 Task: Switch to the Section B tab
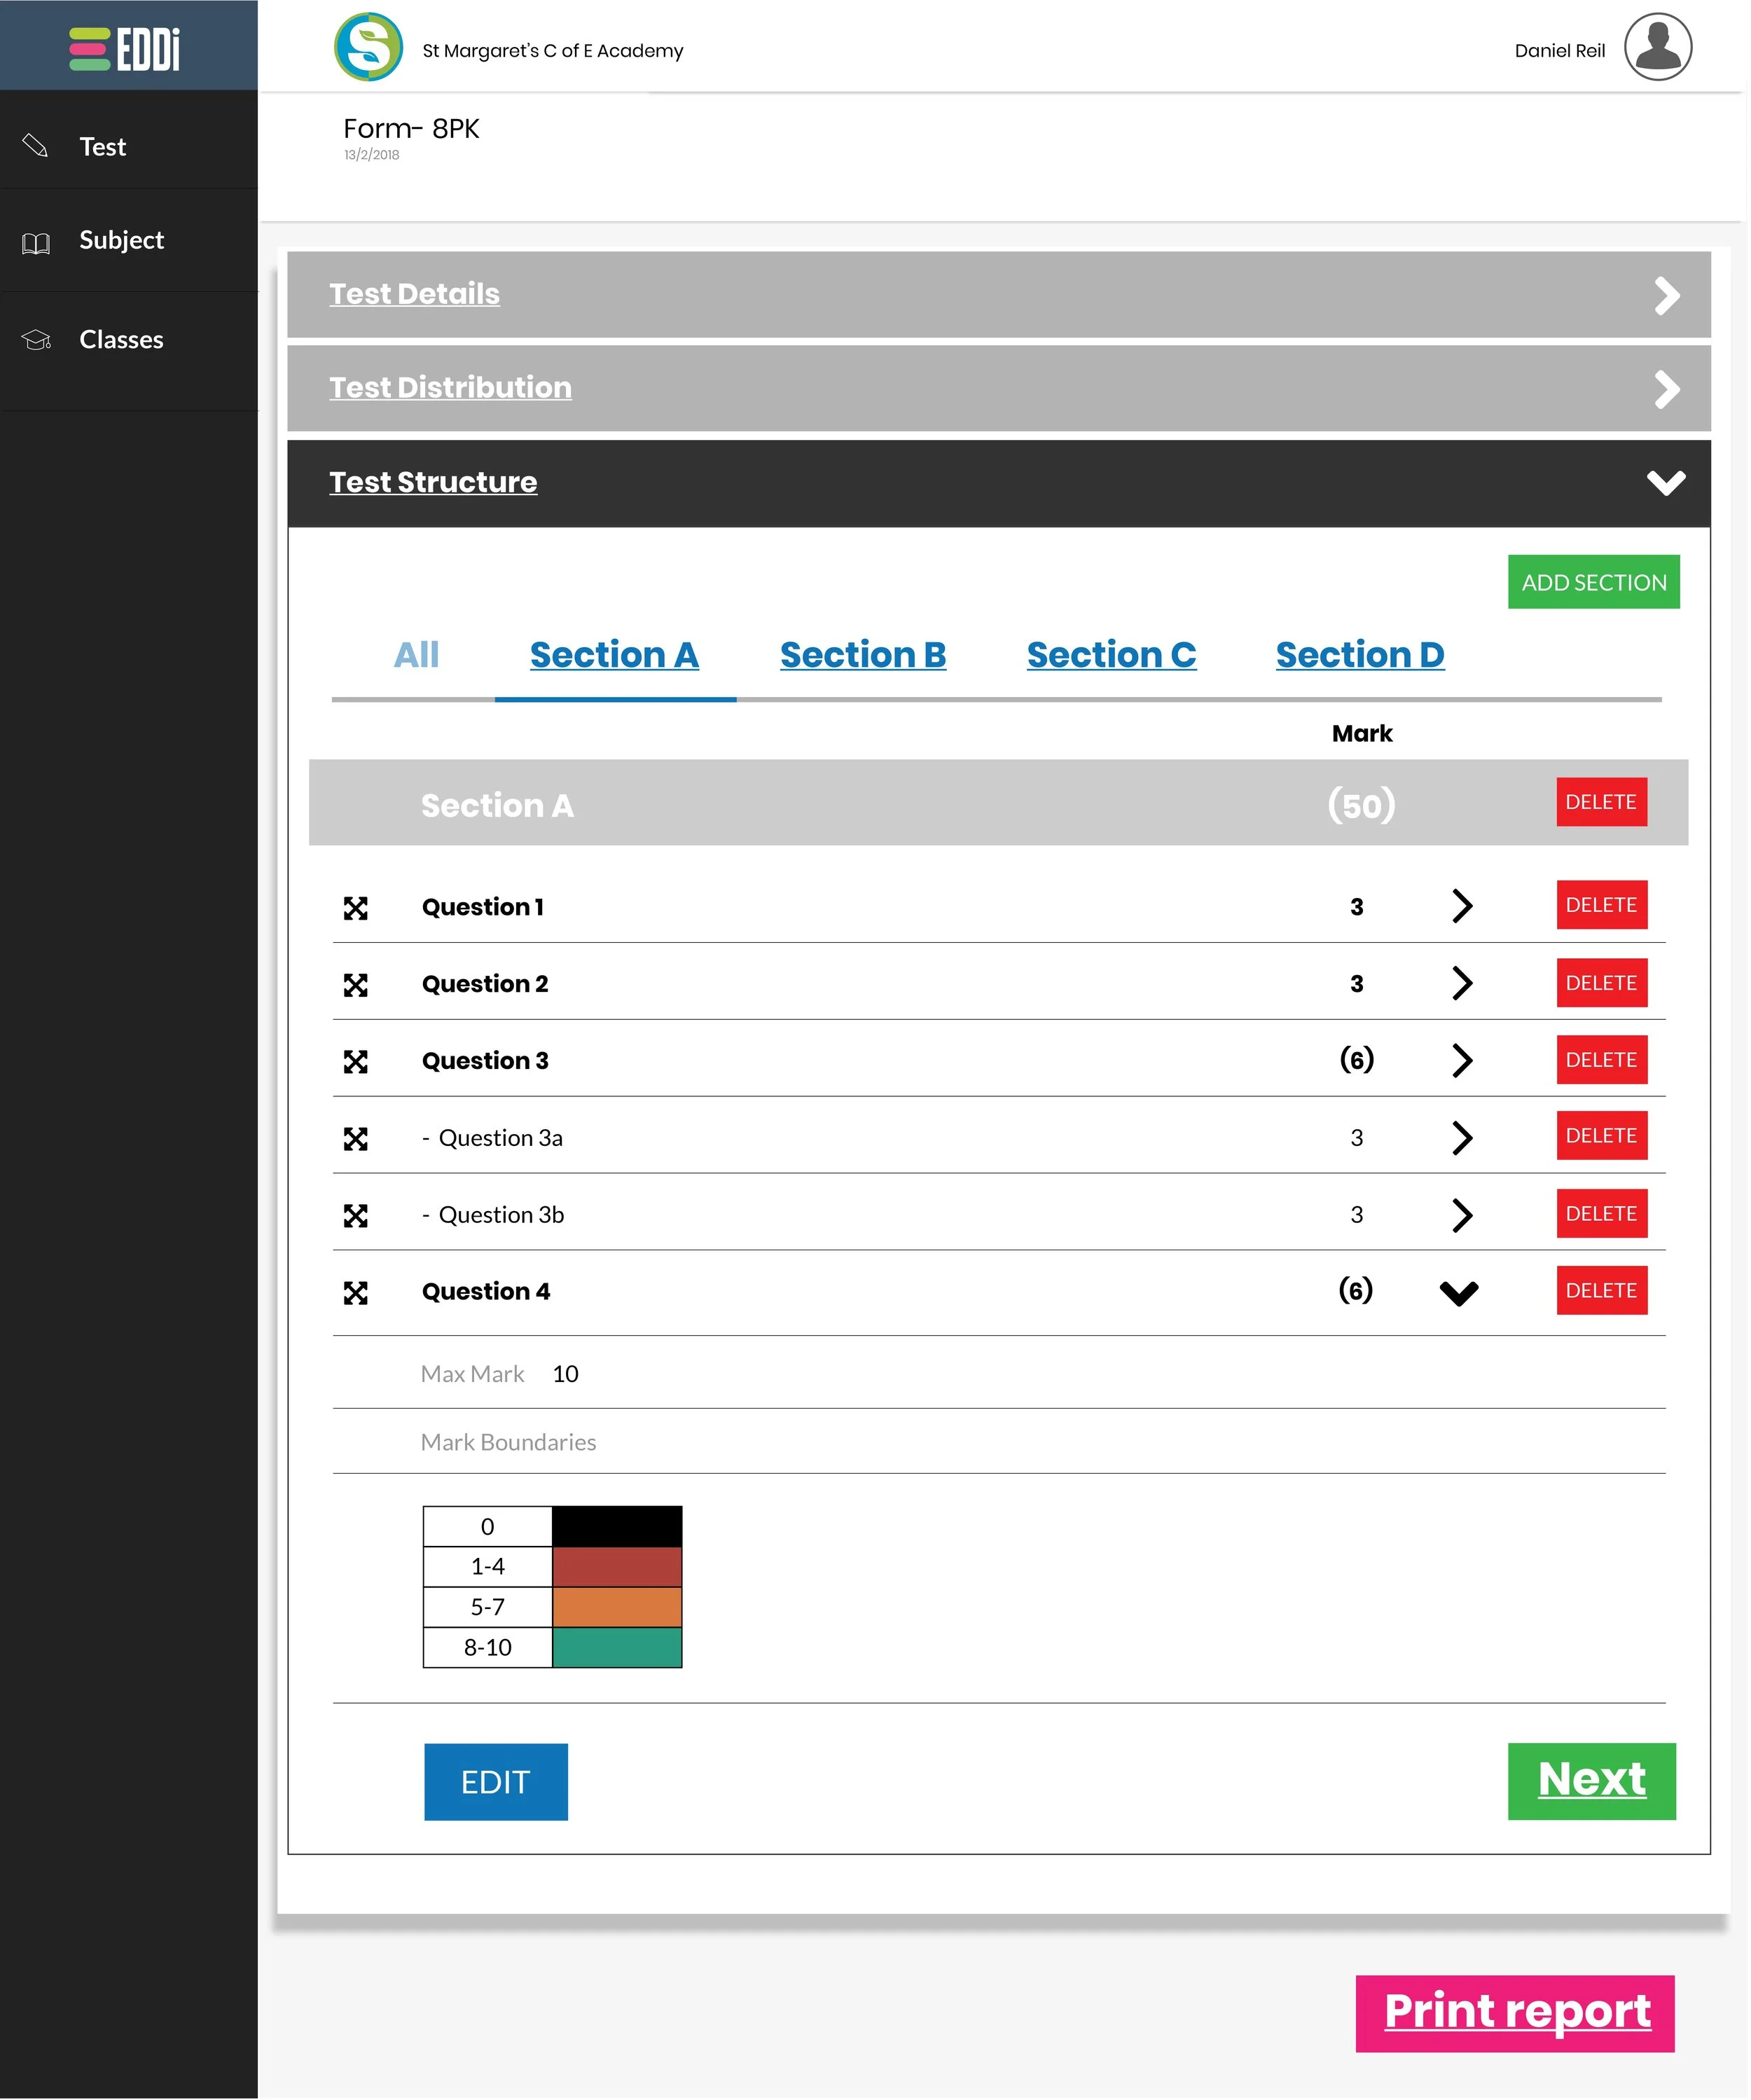tap(863, 655)
